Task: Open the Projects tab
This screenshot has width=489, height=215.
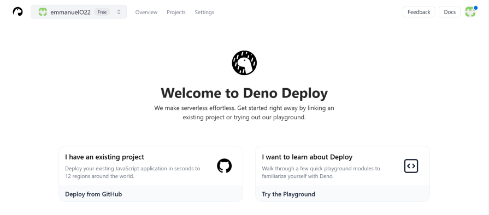Action: tap(176, 12)
